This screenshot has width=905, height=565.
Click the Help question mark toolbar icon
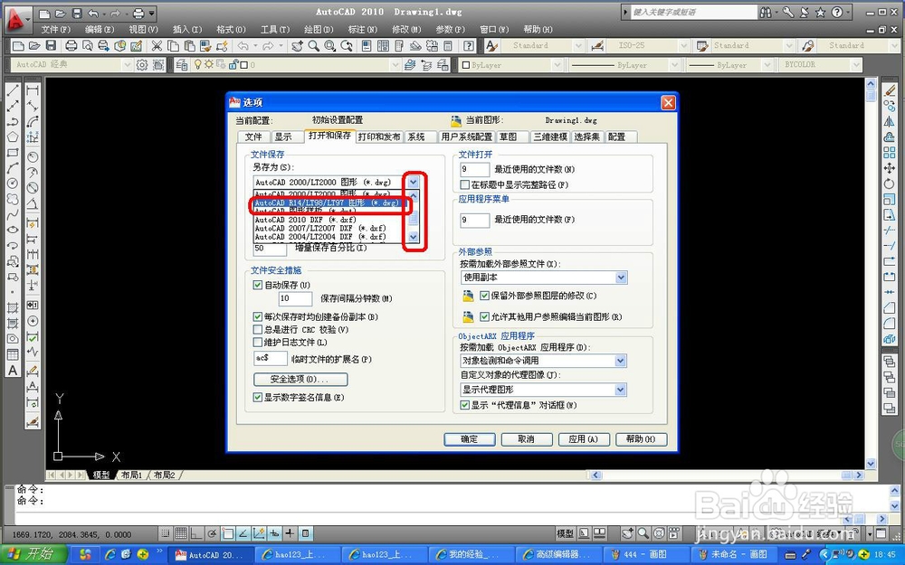coord(469,45)
